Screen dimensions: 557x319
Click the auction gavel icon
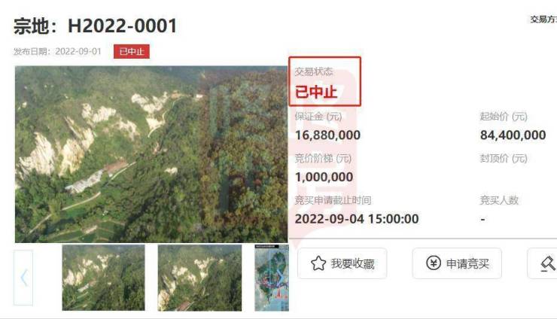pos(548,264)
